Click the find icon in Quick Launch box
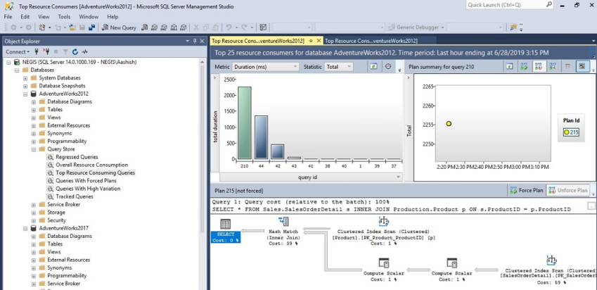 coord(549,5)
